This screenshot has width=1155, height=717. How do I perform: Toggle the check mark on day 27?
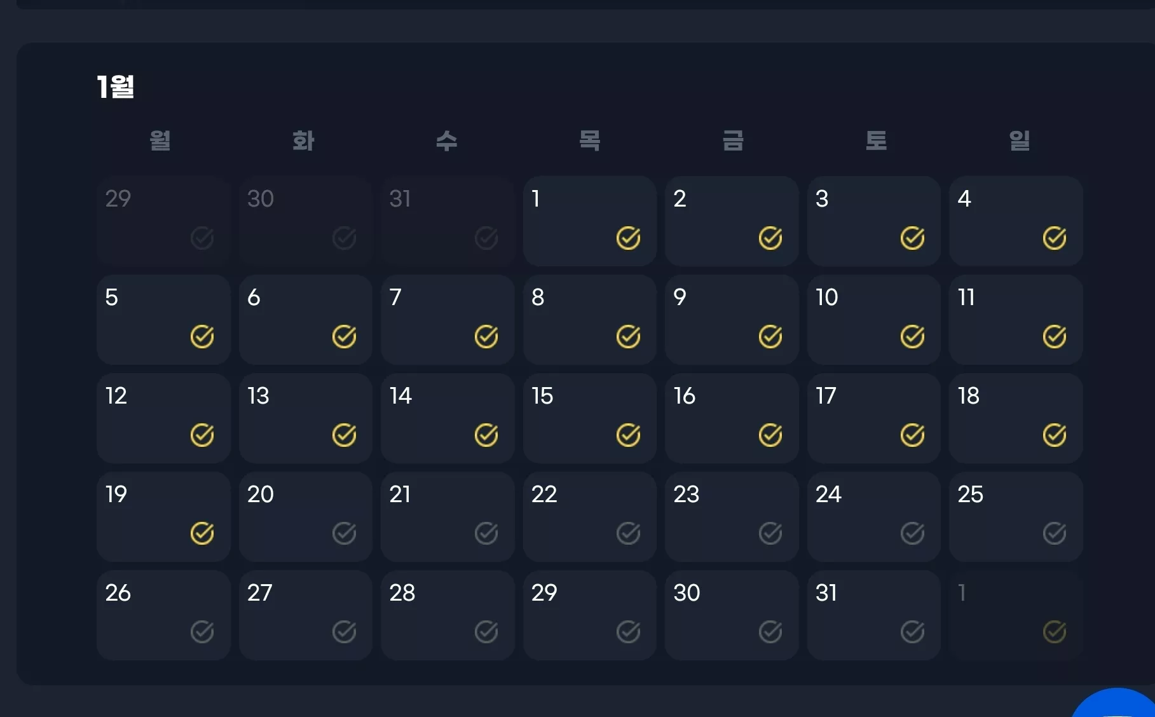pos(344,632)
